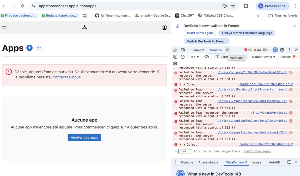This screenshot has height=176, width=300.
Task: Open the Firebase custom d... bookmark
Action: point(19,15)
